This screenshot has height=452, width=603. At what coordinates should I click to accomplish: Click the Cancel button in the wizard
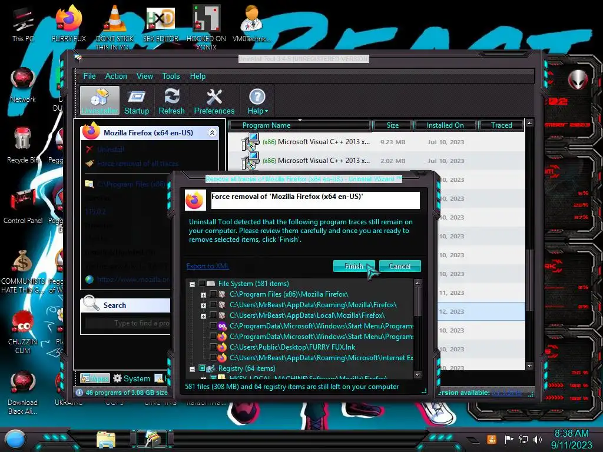point(400,266)
